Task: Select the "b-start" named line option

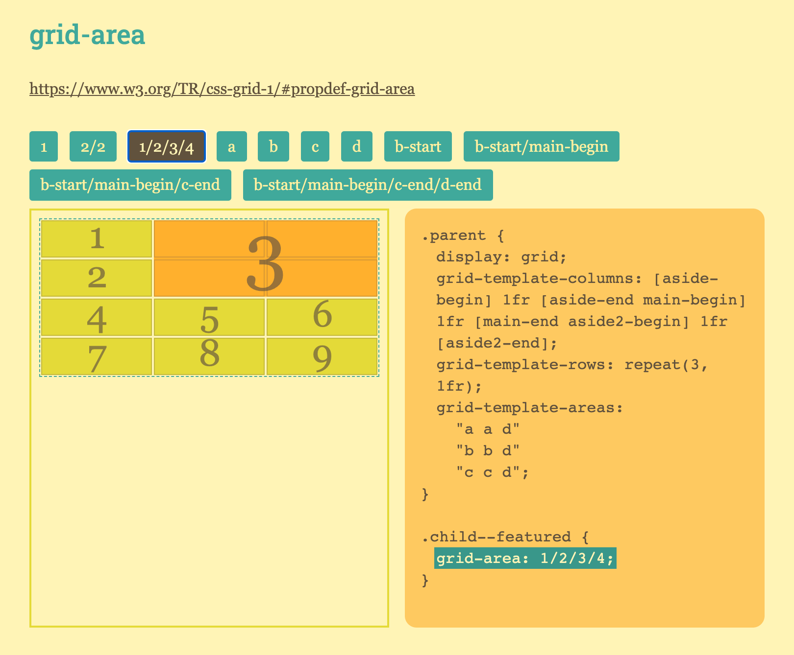Action: (x=418, y=146)
